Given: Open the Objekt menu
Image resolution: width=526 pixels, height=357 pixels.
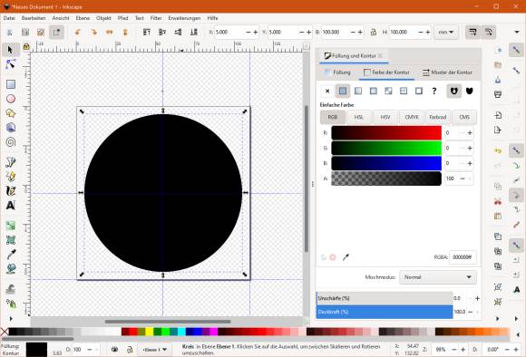Looking at the screenshot, I should [x=103, y=18].
